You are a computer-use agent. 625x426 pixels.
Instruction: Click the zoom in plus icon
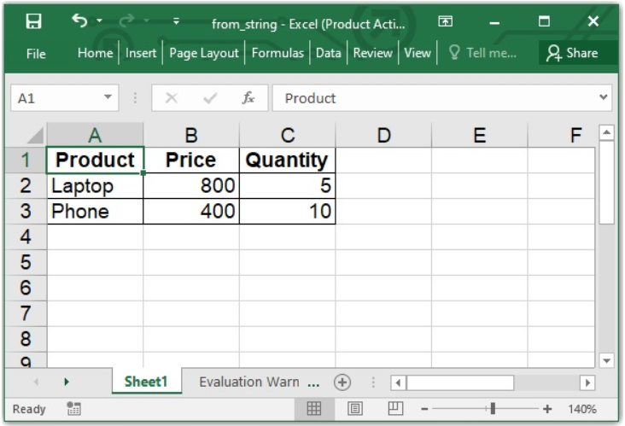tap(547, 409)
